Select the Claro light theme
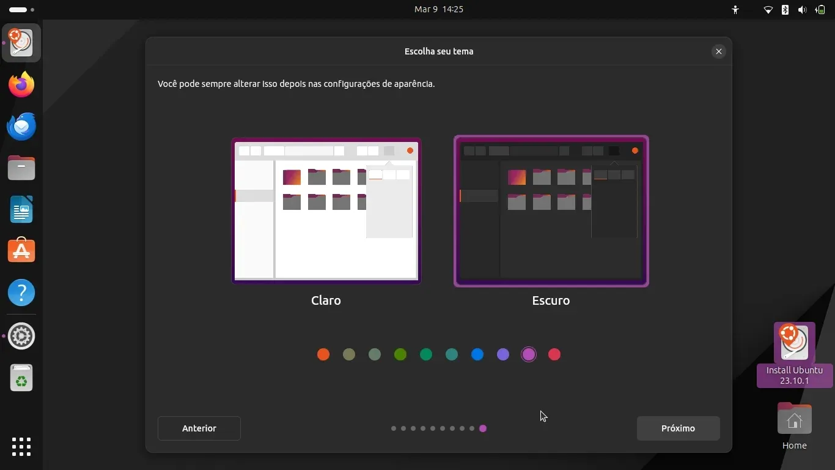 [326, 211]
